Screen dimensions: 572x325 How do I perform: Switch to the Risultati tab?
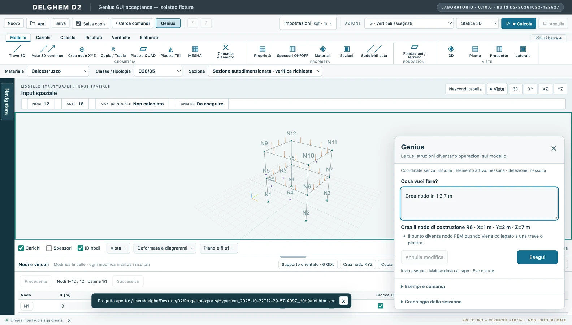[x=94, y=38]
